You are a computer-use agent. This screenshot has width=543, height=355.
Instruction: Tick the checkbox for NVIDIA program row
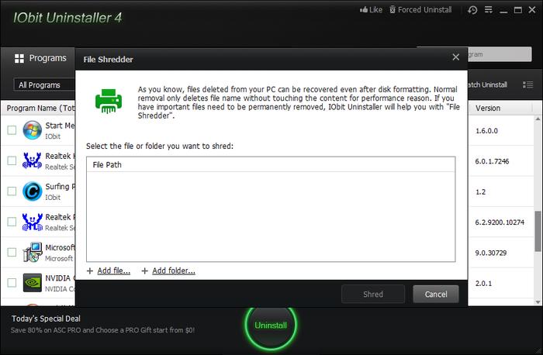(x=12, y=282)
